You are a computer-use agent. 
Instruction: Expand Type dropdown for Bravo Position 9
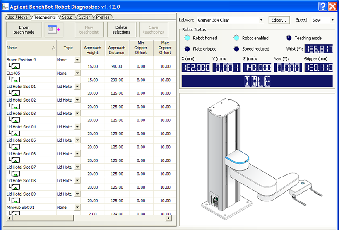[x=77, y=60]
